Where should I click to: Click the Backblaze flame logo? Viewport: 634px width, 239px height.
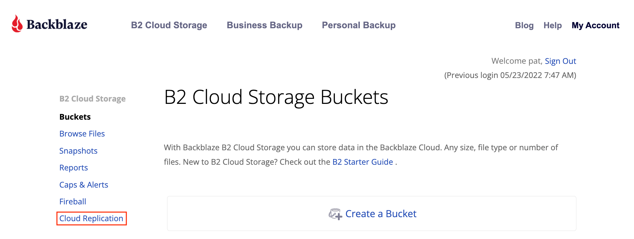pos(17,24)
